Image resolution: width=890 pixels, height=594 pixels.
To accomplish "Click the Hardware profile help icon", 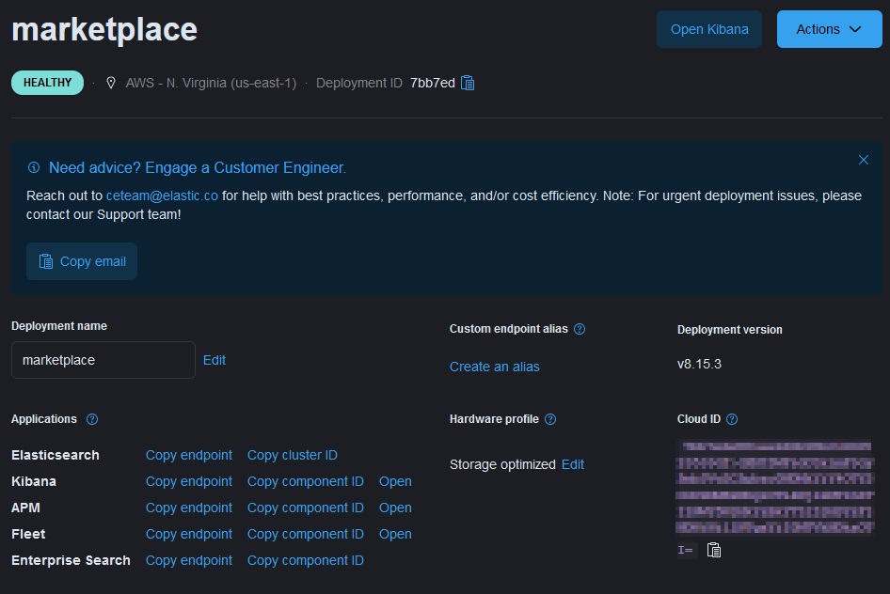I will (550, 419).
